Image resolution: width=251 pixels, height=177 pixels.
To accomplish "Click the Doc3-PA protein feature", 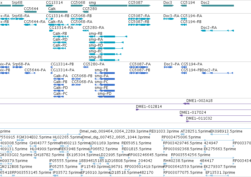I will tap(168, 67).
